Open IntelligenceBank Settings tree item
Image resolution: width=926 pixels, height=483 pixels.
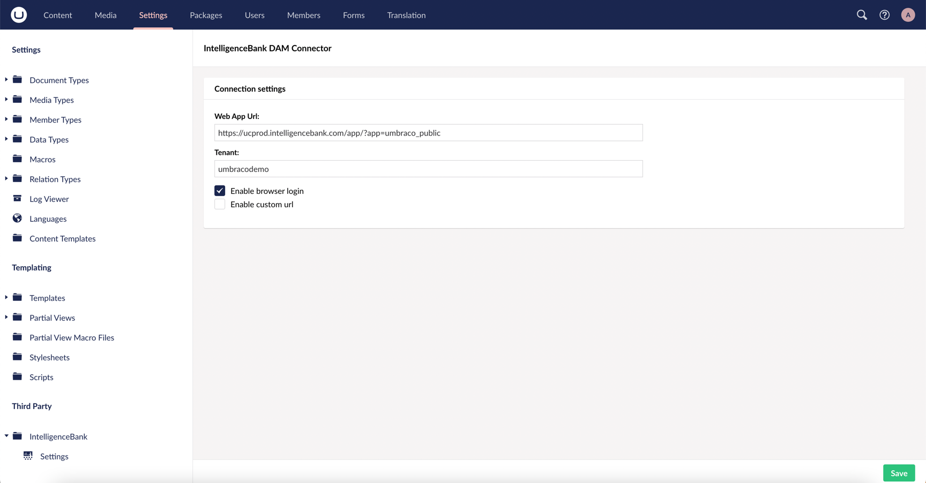point(54,457)
